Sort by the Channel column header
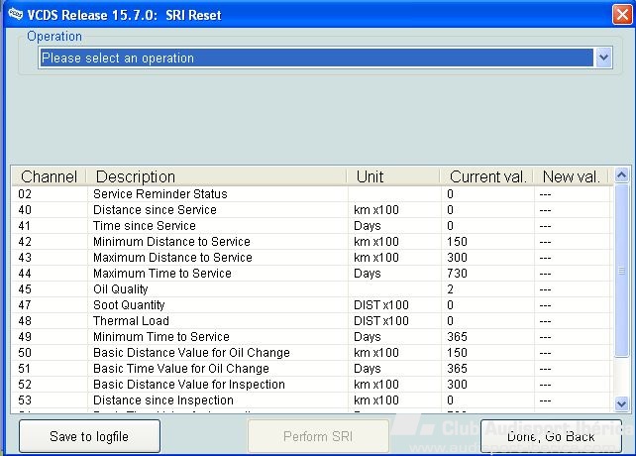 49,176
